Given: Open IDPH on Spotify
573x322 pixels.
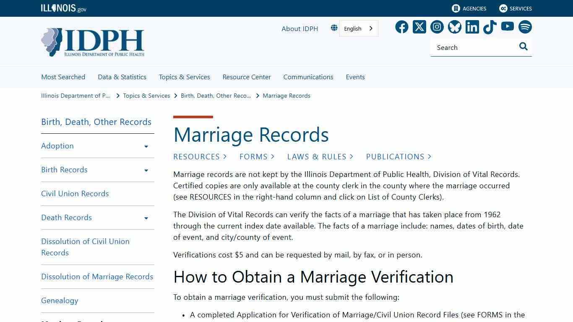Looking at the screenshot, I should coord(525,27).
